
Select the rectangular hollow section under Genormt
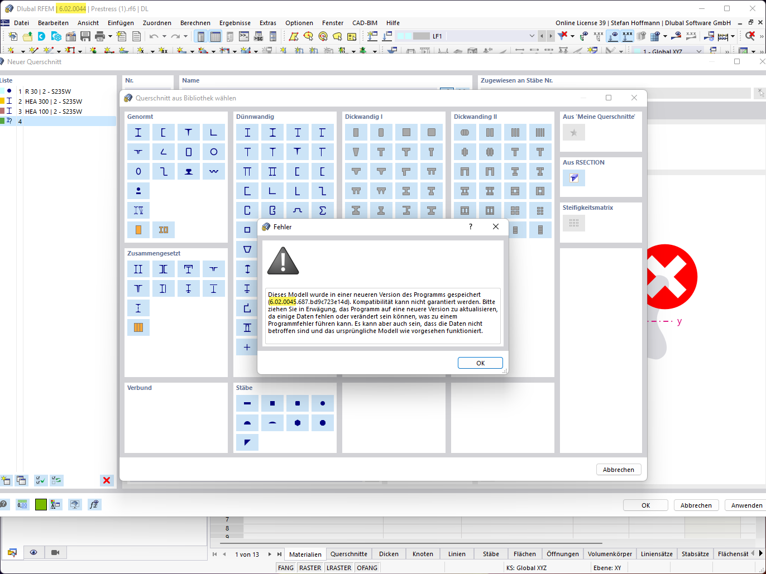[189, 152]
